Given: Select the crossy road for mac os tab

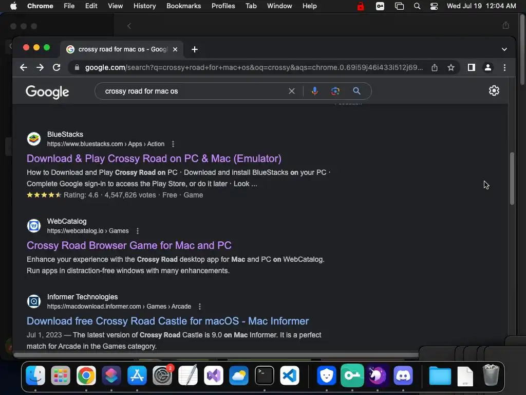Looking at the screenshot, I should pyautogui.click(x=122, y=49).
